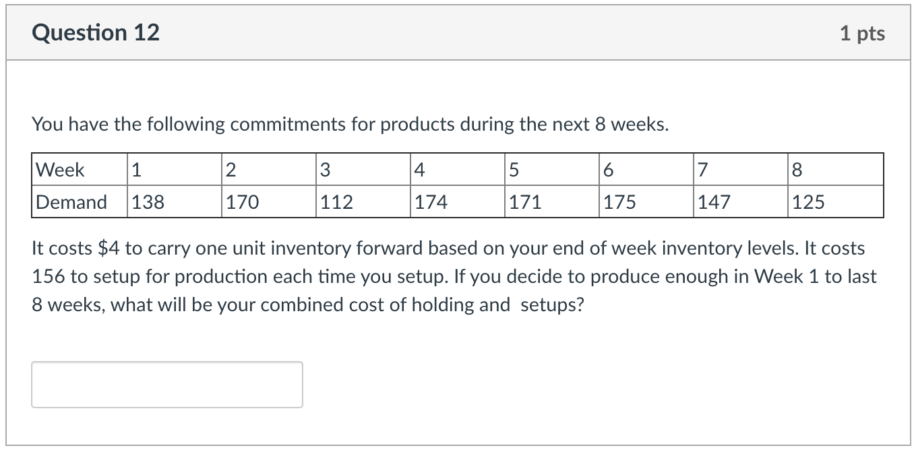The image size is (914, 450).
Task: Select the demand value 125 cell
Action: tap(835, 202)
